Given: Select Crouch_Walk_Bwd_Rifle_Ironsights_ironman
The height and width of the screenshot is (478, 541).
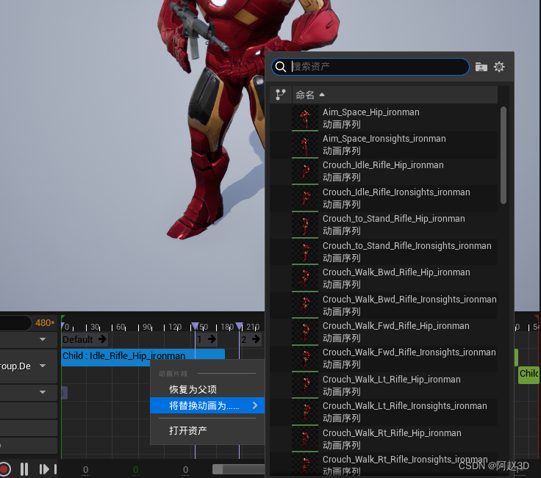Looking at the screenshot, I should point(384,305).
